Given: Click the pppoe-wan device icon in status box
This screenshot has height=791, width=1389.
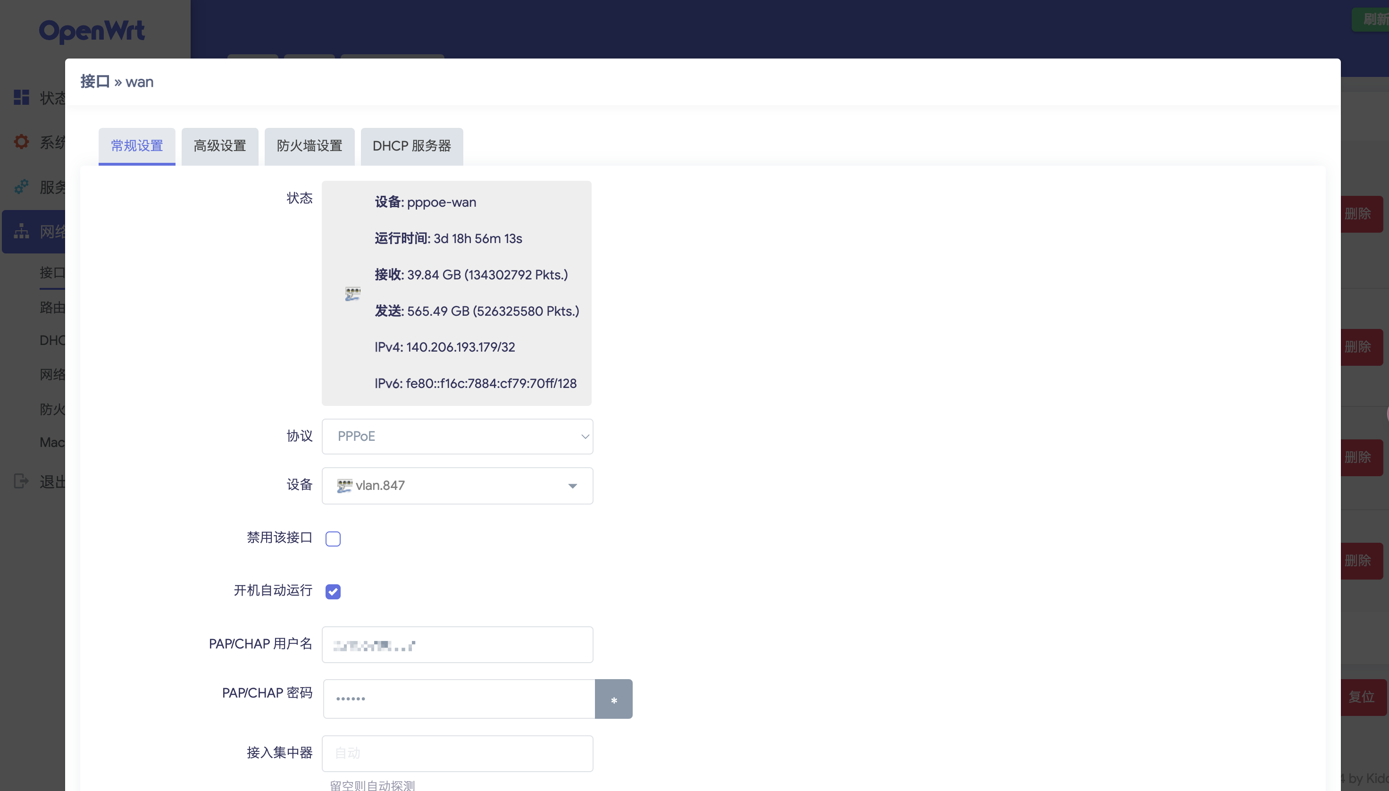Looking at the screenshot, I should pos(352,294).
